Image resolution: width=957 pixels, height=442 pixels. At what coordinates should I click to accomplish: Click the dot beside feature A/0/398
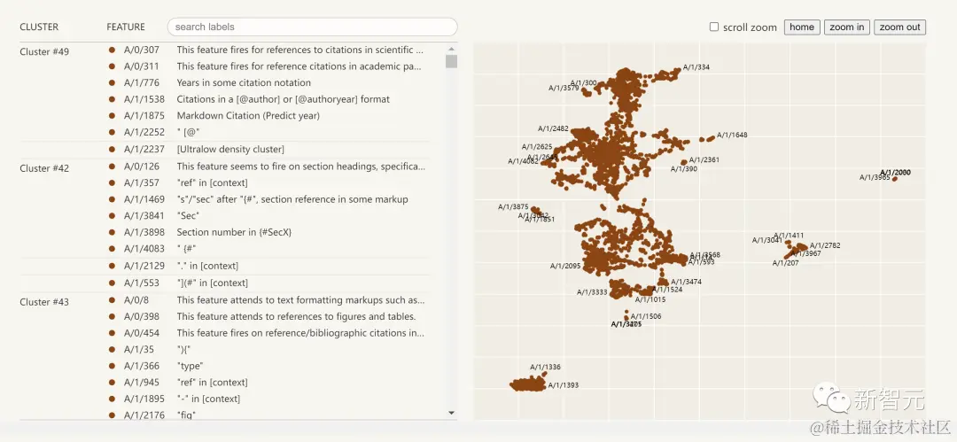[x=112, y=316]
